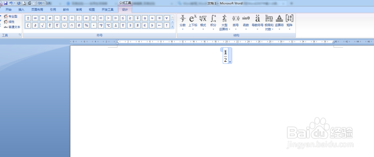Insert the union (∪) symbol
This screenshot has height=157, width=374.
[x=64, y=25]
